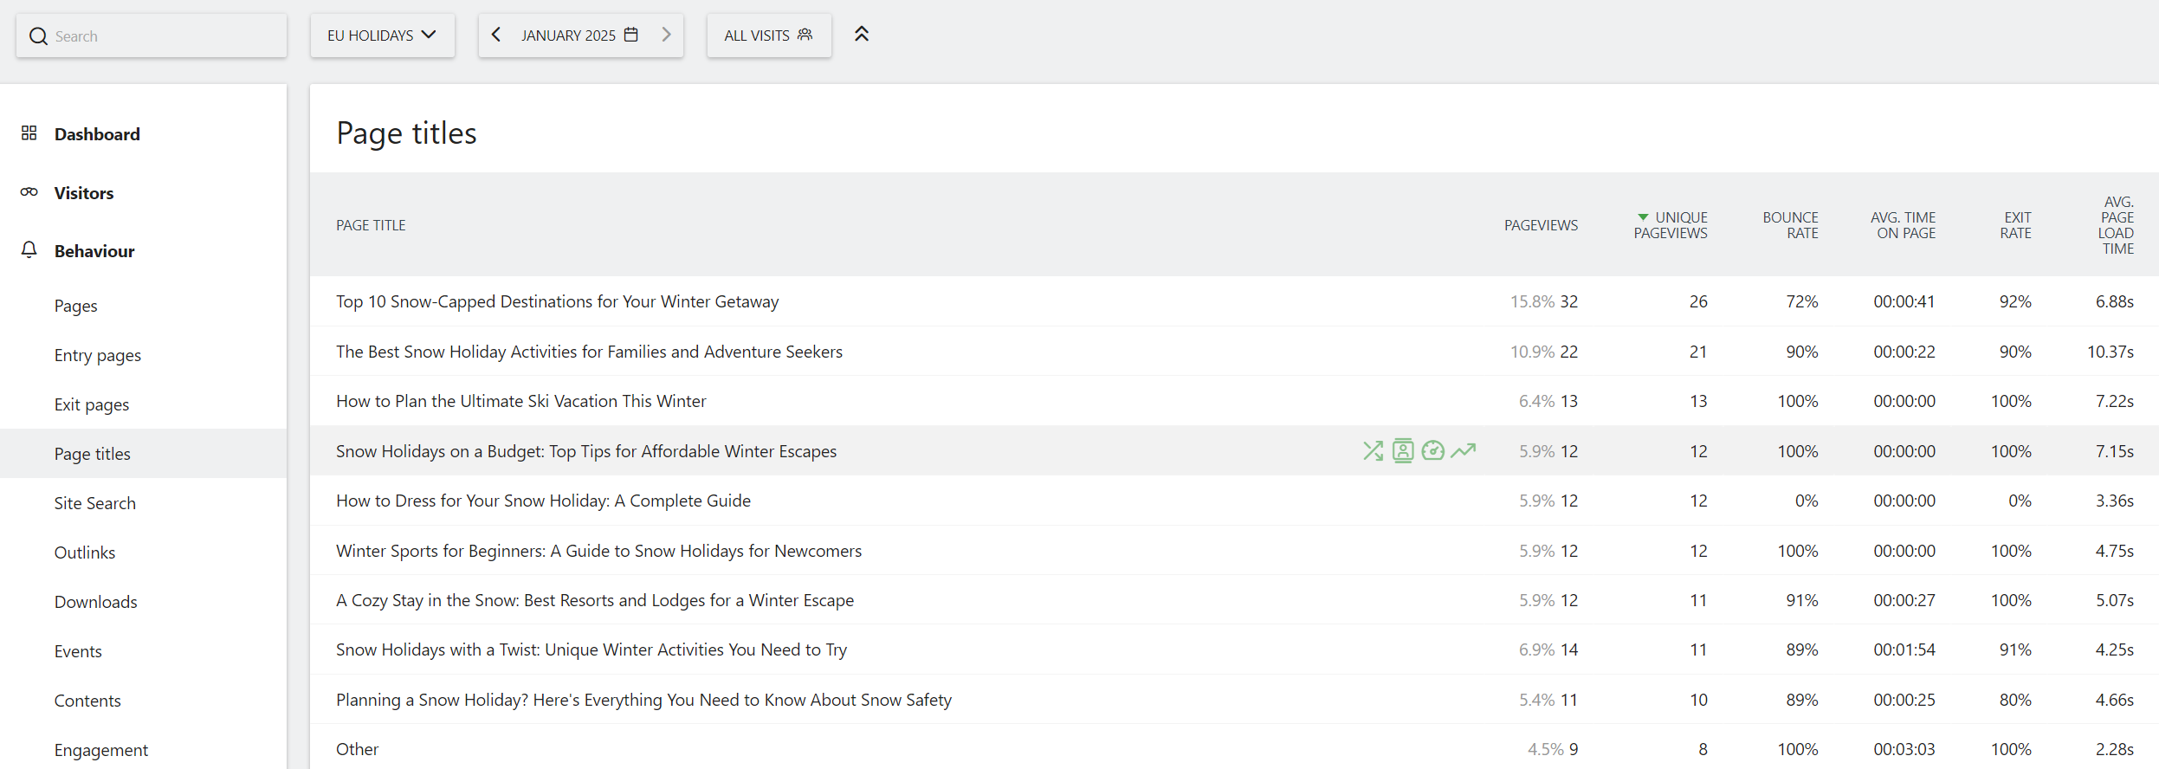Click the 'Top 10 Snow-Capped Destinations' page title row
Viewport: 2159px width, 769px height.
coord(557,301)
